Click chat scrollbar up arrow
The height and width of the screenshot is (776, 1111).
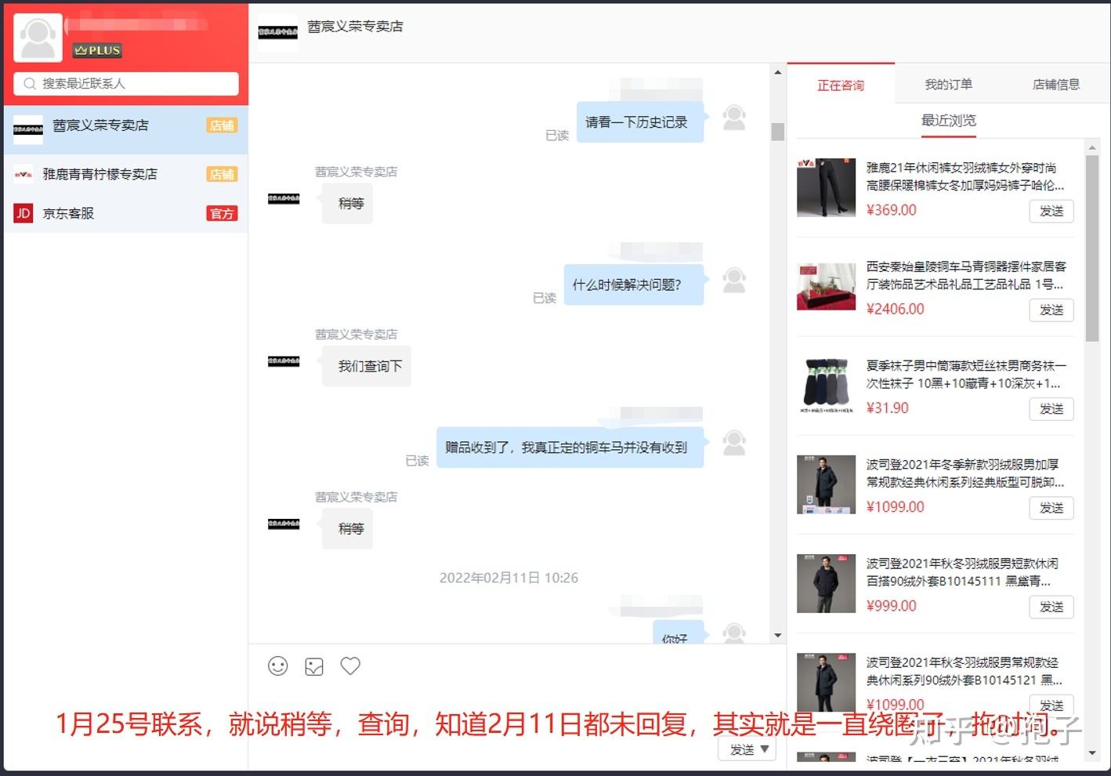pyautogui.click(x=777, y=72)
